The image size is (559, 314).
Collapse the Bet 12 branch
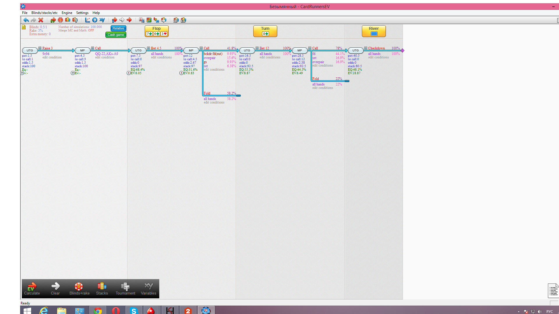[257, 48]
